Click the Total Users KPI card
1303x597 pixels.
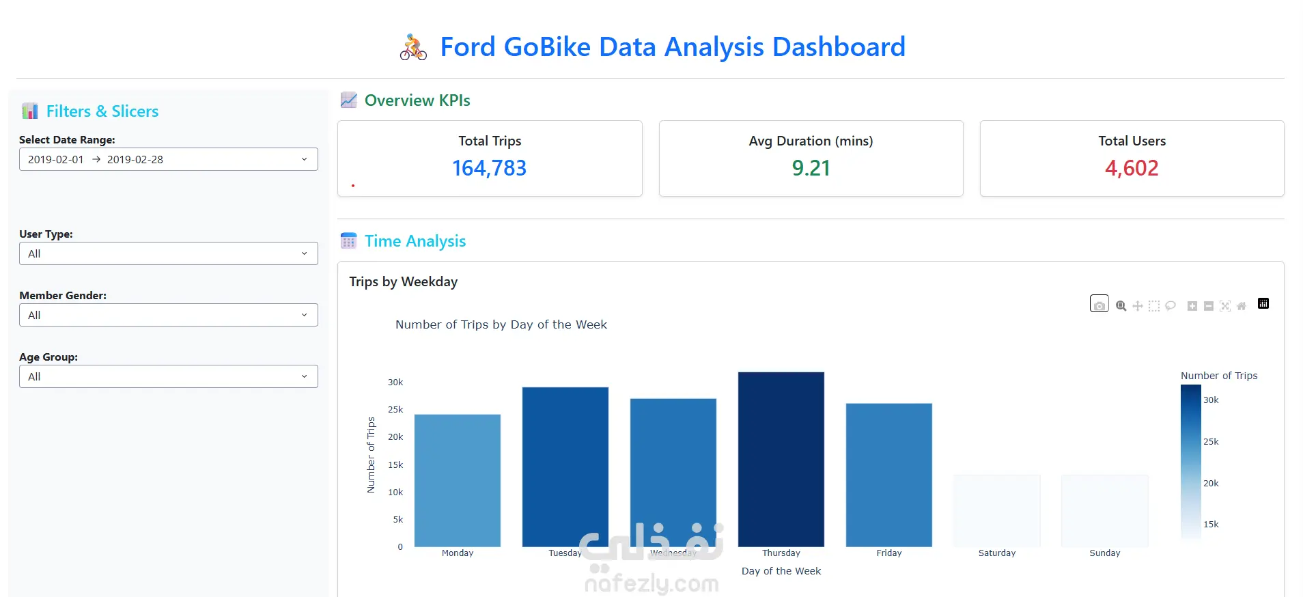1132,158
